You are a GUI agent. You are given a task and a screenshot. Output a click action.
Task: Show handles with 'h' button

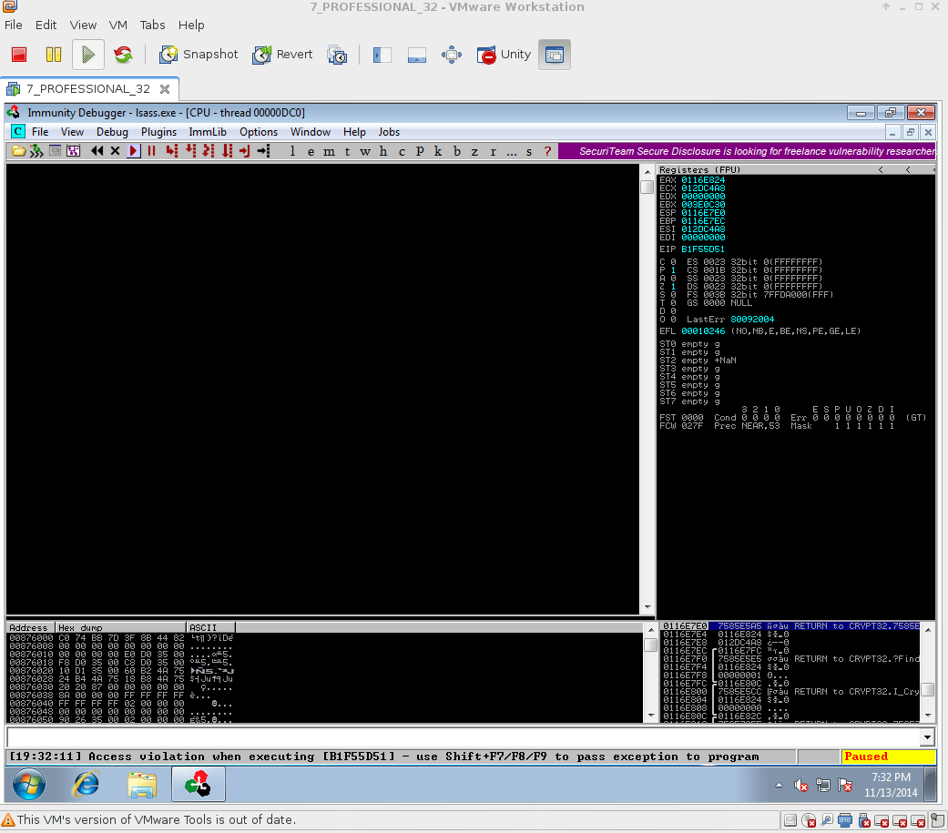[x=383, y=151]
